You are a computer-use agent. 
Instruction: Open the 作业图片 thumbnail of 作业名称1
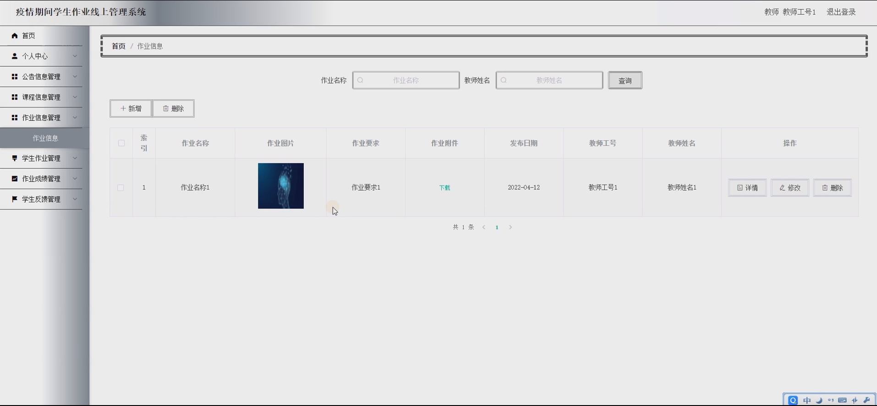click(x=281, y=186)
